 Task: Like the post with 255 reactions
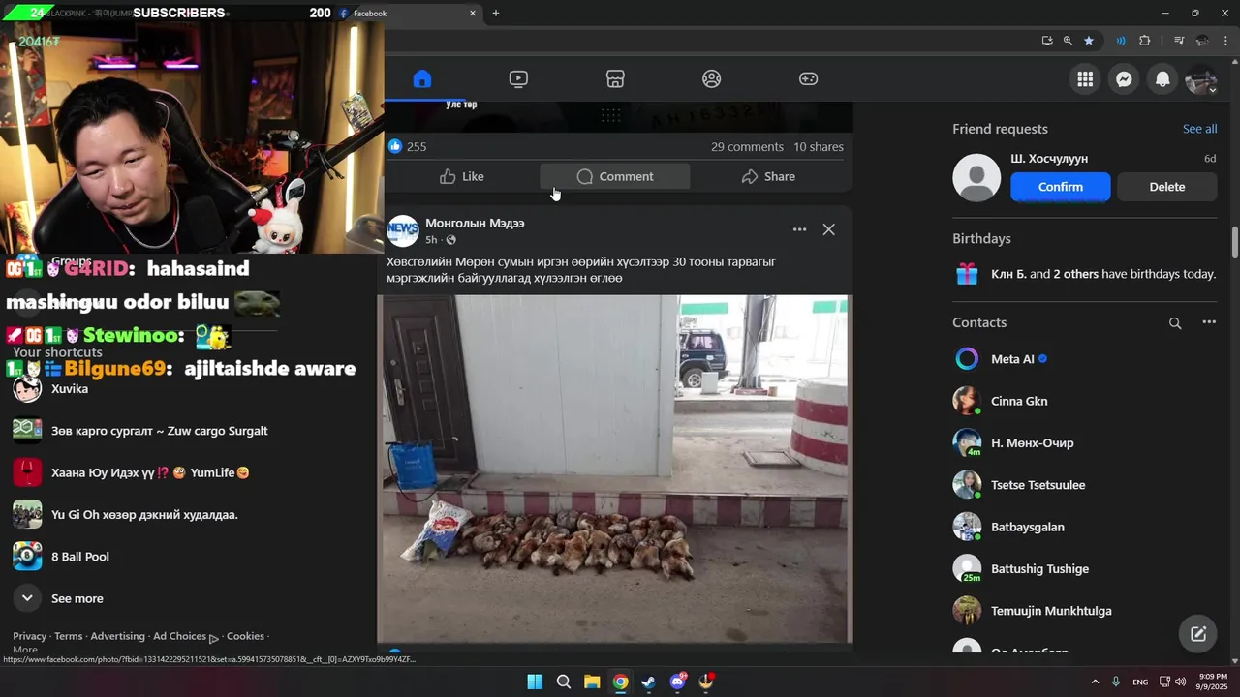pyautogui.click(x=462, y=176)
